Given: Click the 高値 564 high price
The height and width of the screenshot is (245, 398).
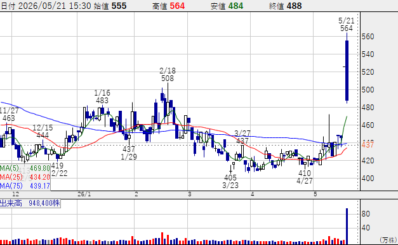Looking at the screenshot, I should pos(169,6).
